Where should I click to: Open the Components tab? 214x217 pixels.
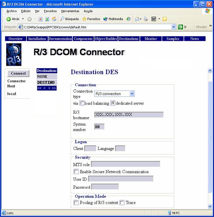tap(83, 39)
